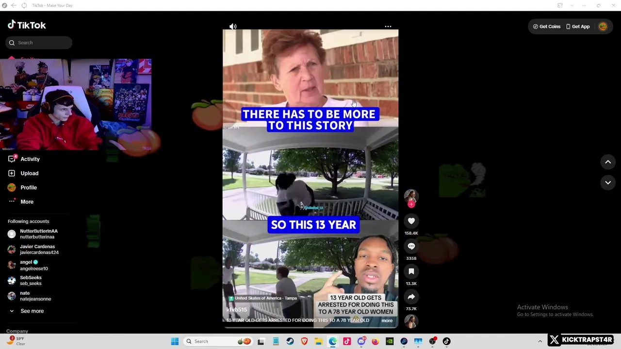
Task: Open the video three-dots options menu
Action: click(388, 27)
